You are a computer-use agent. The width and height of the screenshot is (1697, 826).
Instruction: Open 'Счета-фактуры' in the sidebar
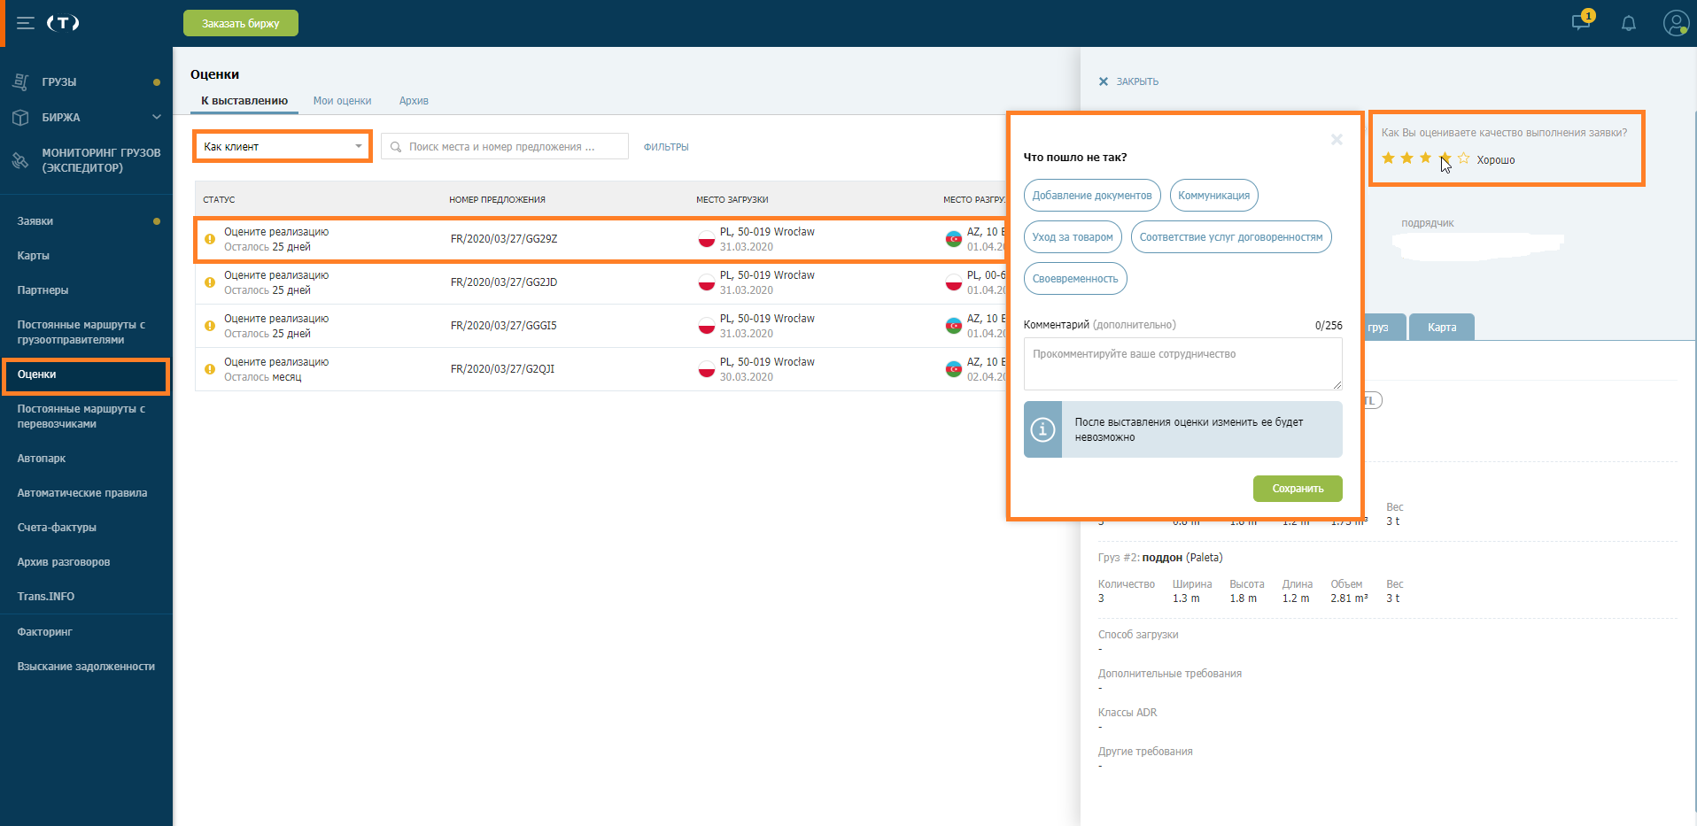coord(57,528)
